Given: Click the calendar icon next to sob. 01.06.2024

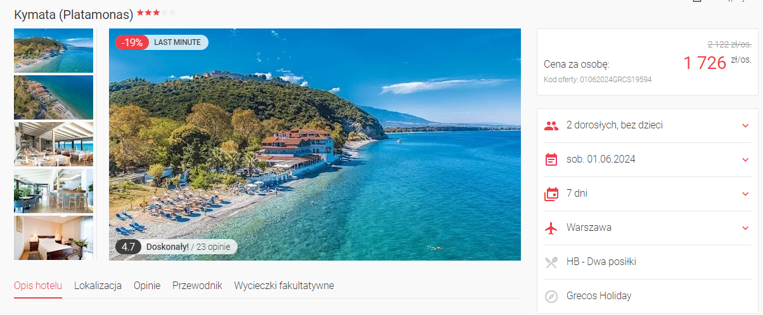Looking at the screenshot, I should 551,159.
